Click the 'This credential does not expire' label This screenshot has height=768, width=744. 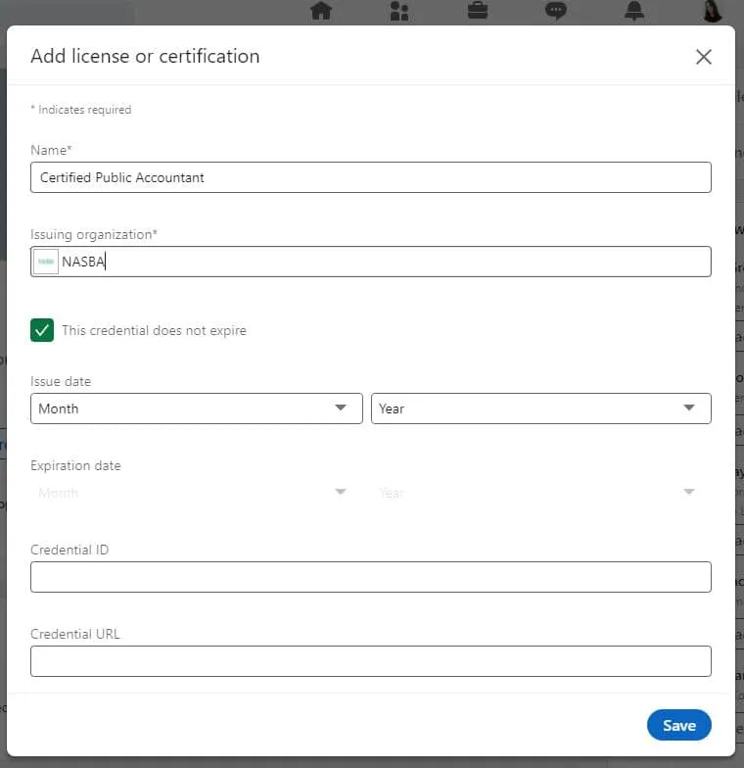(155, 331)
